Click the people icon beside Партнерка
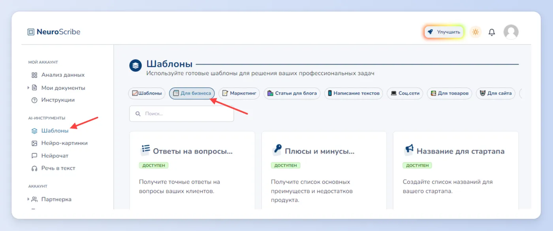553x231 pixels. coord(34,199)
